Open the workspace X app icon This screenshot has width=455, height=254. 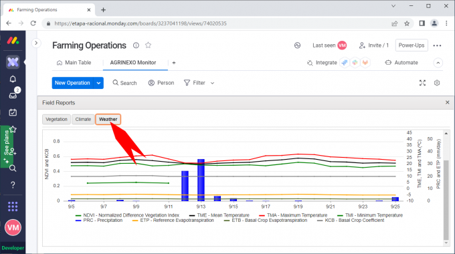pos(13,61)
